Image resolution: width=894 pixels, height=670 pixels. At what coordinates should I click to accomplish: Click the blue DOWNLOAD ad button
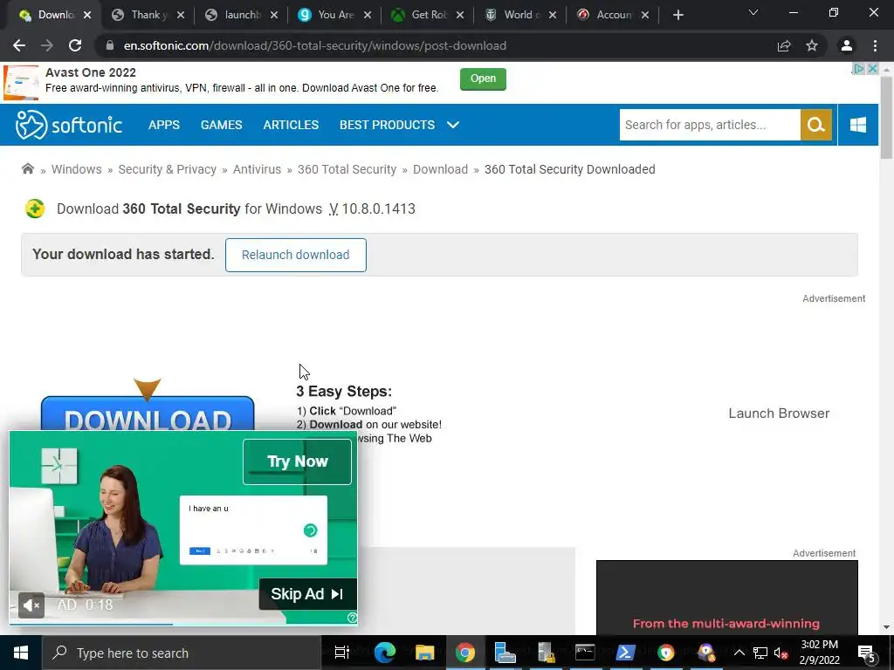click(x=148, y=414)
